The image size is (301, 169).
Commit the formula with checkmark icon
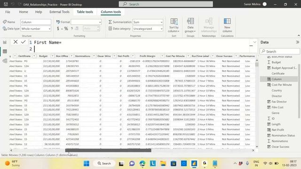[x=23, y=42]
